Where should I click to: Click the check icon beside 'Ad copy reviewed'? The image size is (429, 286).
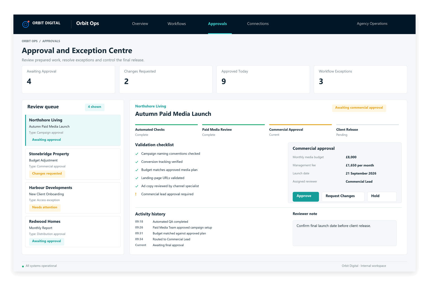137,186
